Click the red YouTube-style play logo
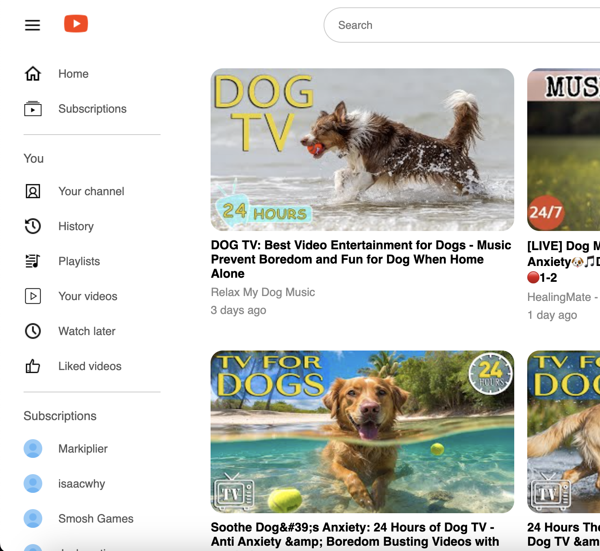The width and height of the screenshot is (600, 551). (76, 24)
